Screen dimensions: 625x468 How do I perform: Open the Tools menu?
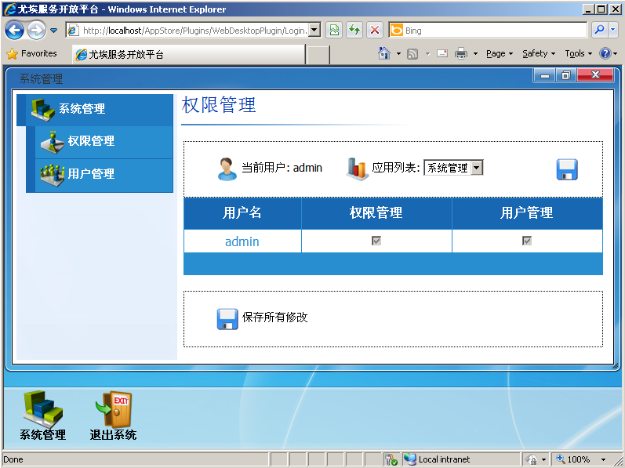[x=579, y=53]
